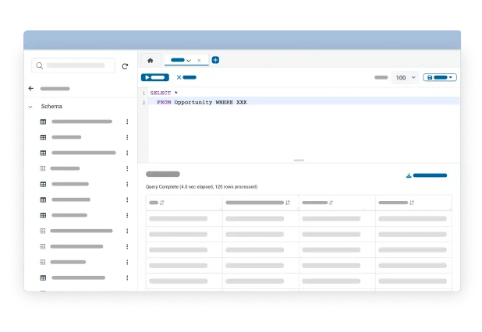
Task: Close the active query tab
Action: tap(199, 60)
